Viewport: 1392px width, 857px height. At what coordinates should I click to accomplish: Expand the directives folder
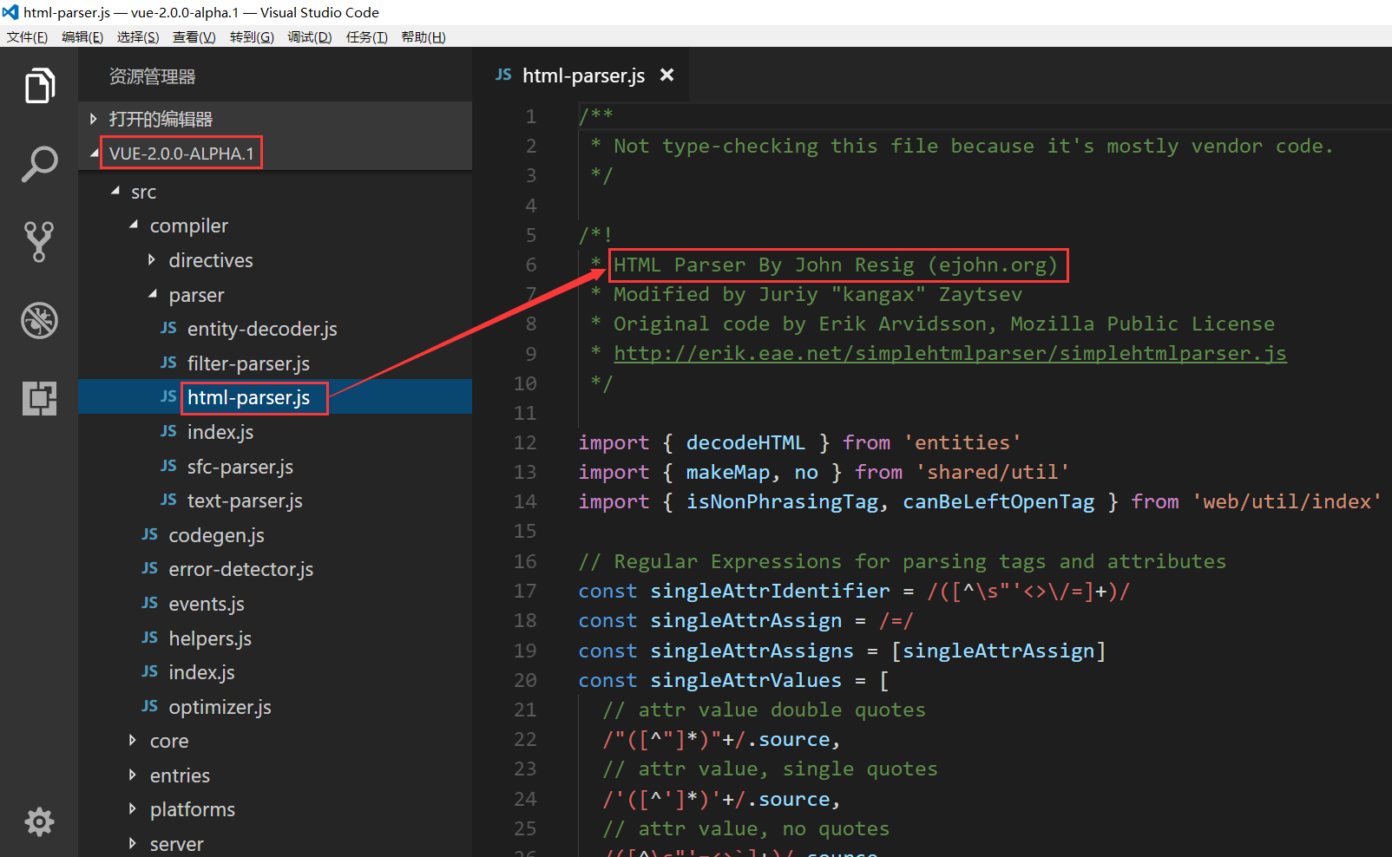[x=152, y=259]
